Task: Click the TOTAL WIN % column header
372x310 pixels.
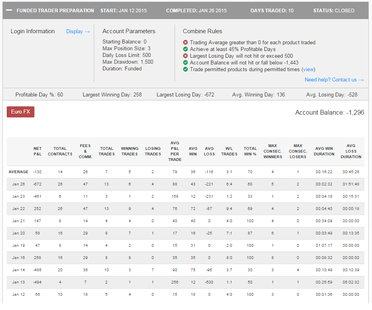Action: 250,151
